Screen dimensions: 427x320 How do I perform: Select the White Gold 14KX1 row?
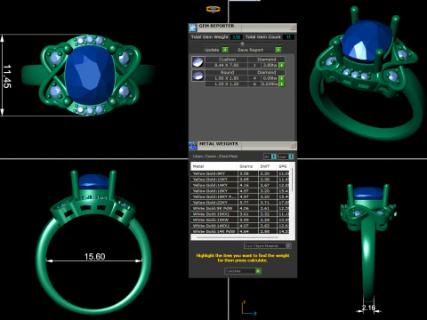tap(240, 226)
